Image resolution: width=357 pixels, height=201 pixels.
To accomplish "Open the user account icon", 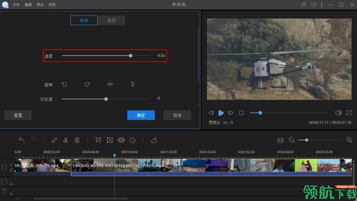I will (304, 4).
